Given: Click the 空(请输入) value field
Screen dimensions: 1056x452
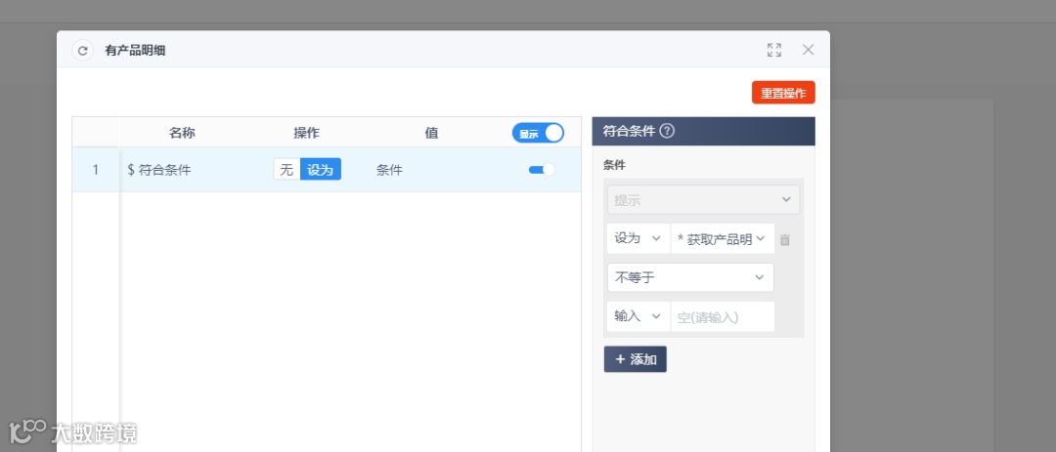Looking at the screenshot, I should [722, 316].
